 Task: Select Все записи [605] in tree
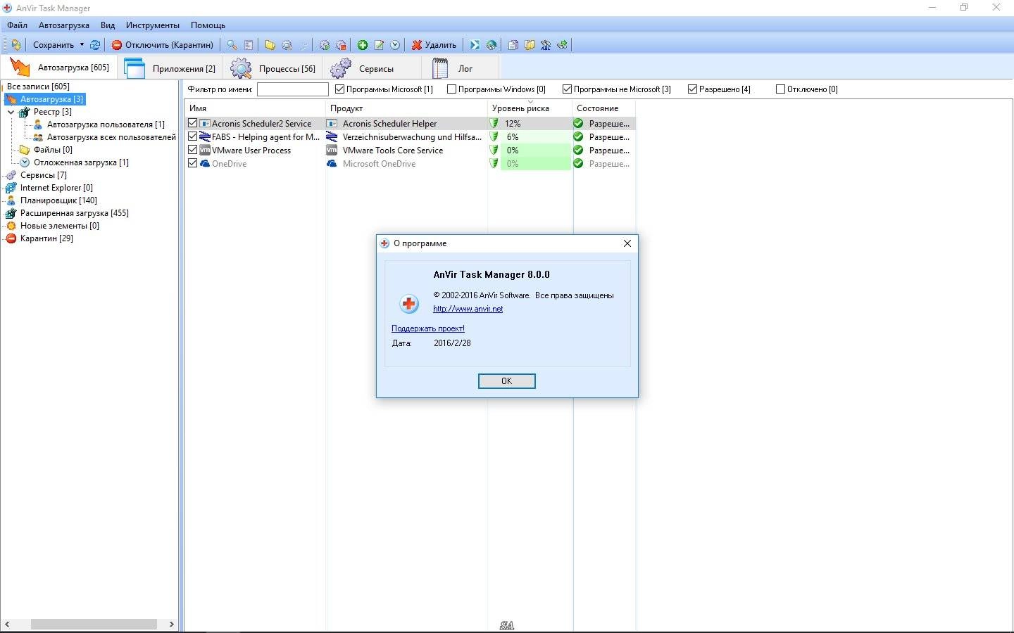38,87
